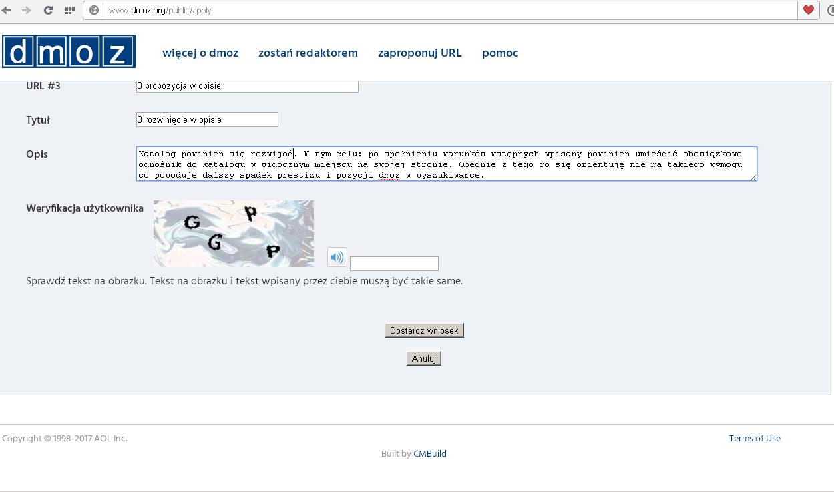Screen dimensions: 834x492
Task: Click the 'Anuluj' button
Action: pos(424,358)
